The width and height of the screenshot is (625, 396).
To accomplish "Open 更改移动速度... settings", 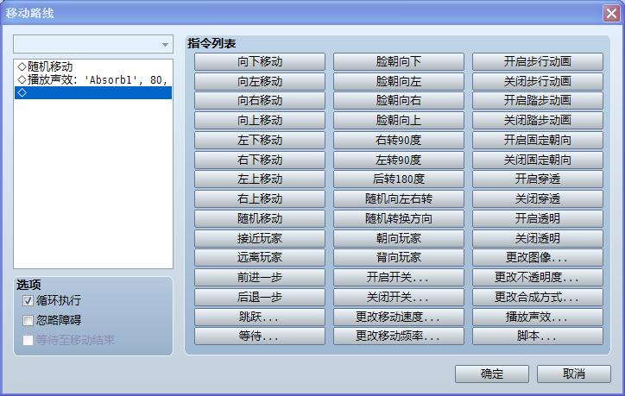I will click(399, 317).
